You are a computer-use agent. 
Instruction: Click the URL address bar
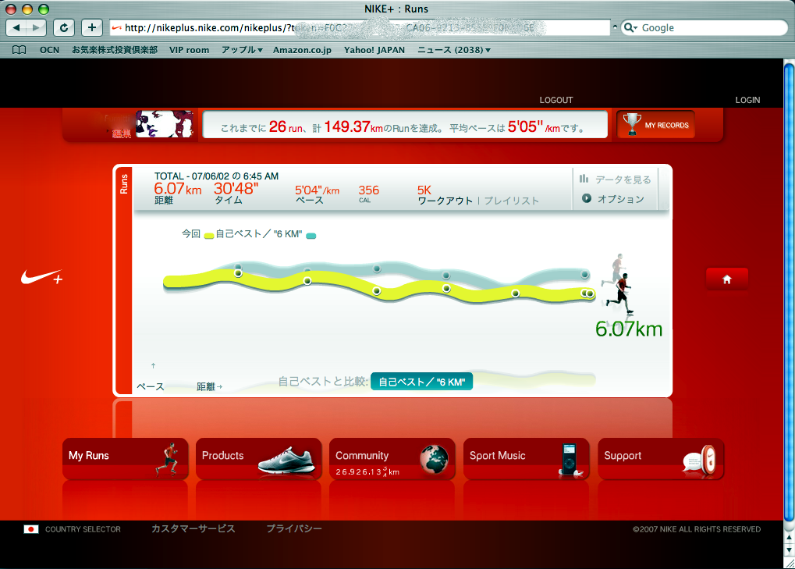(360, 27)
